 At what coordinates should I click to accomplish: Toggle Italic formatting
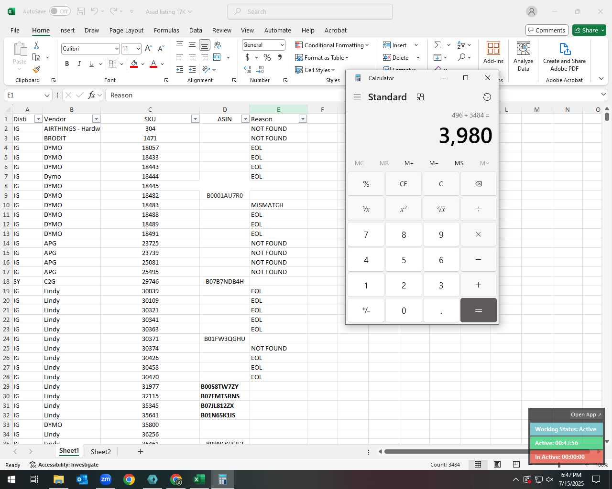(x=79, y=64)
